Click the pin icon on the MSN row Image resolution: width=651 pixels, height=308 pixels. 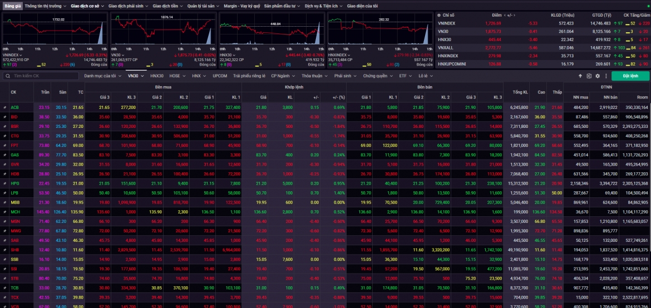click(5, 221)
